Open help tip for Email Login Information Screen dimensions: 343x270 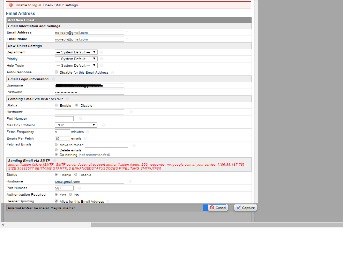pyautogui.click(x=53, y=79)
